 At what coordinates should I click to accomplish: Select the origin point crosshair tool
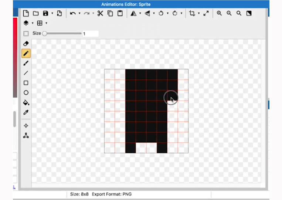coord(26,126)
